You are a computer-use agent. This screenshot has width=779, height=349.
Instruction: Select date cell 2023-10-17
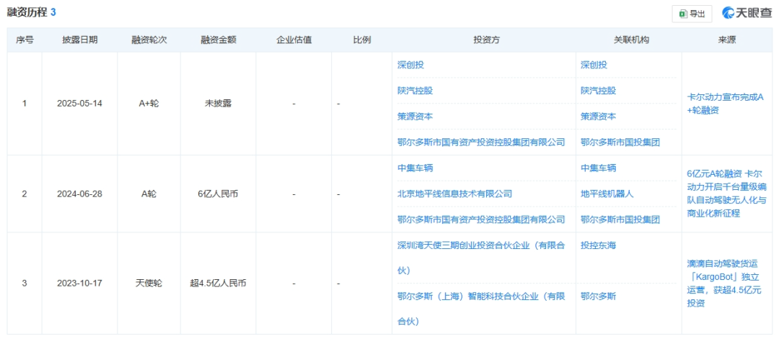point(79,284)
